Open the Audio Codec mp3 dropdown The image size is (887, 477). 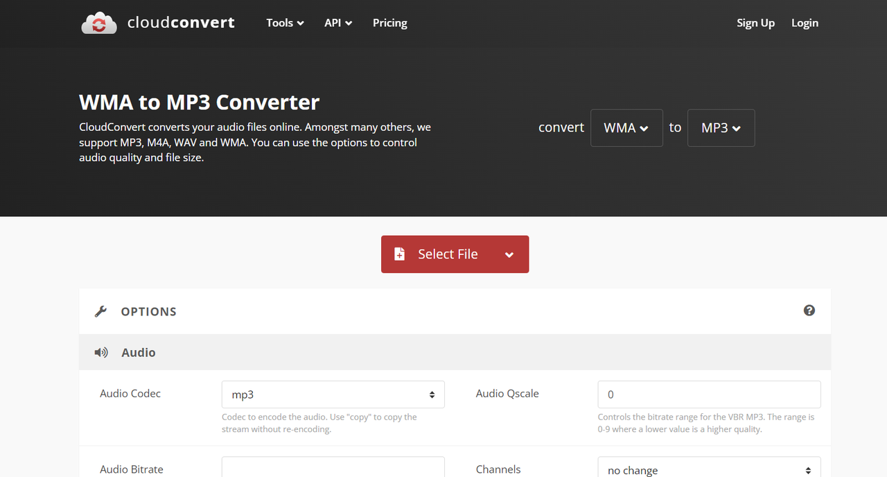(333, 394)
